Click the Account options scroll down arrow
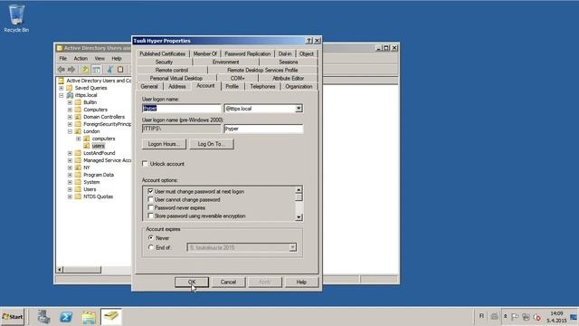 [x=299, y=217]
